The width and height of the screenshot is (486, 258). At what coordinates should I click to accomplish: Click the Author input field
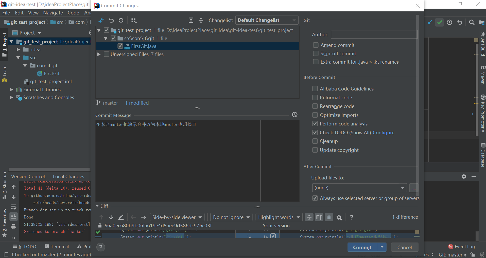coord(374,34)
